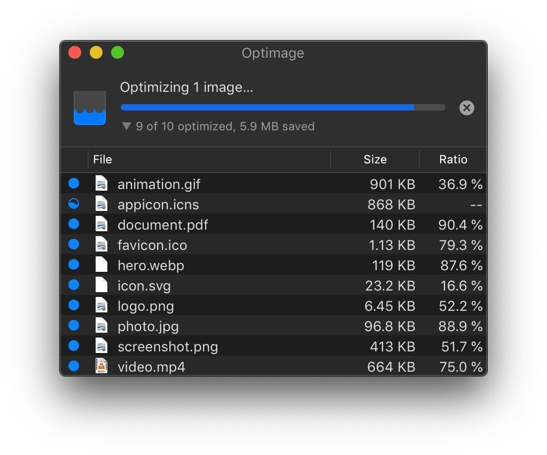Click the 413 KB size value
This screenshot has width=547, height=455.
[x=393, y=347]
